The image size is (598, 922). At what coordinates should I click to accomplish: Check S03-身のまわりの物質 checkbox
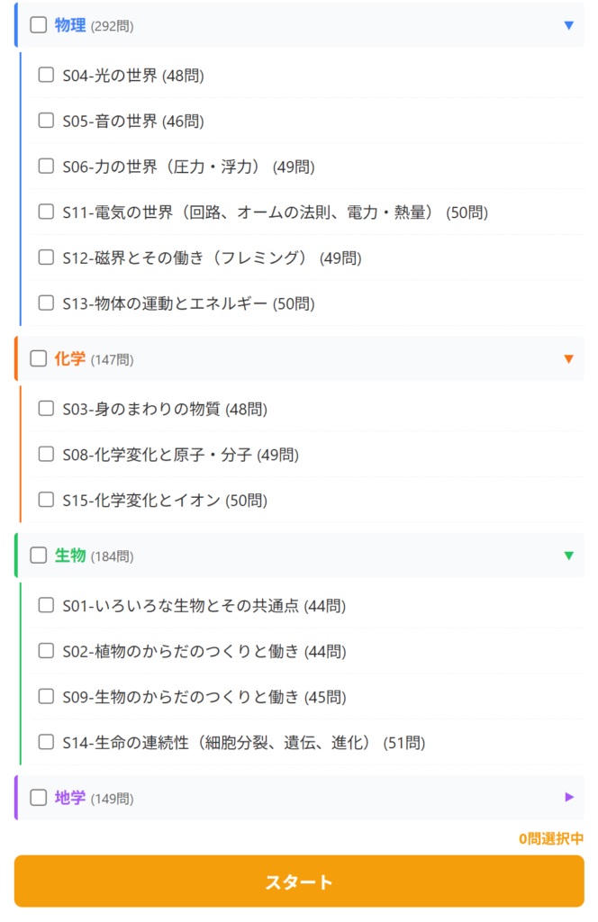tap(46, 409)
